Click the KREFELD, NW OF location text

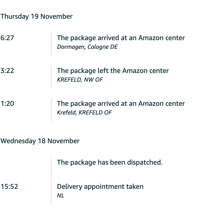pyautogui.click(x=80, y=80)
